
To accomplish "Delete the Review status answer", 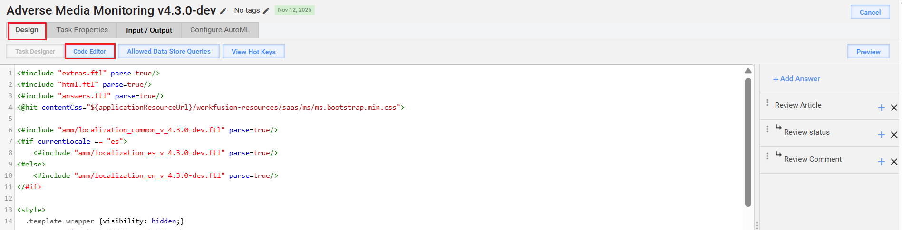I will [894, 135].
